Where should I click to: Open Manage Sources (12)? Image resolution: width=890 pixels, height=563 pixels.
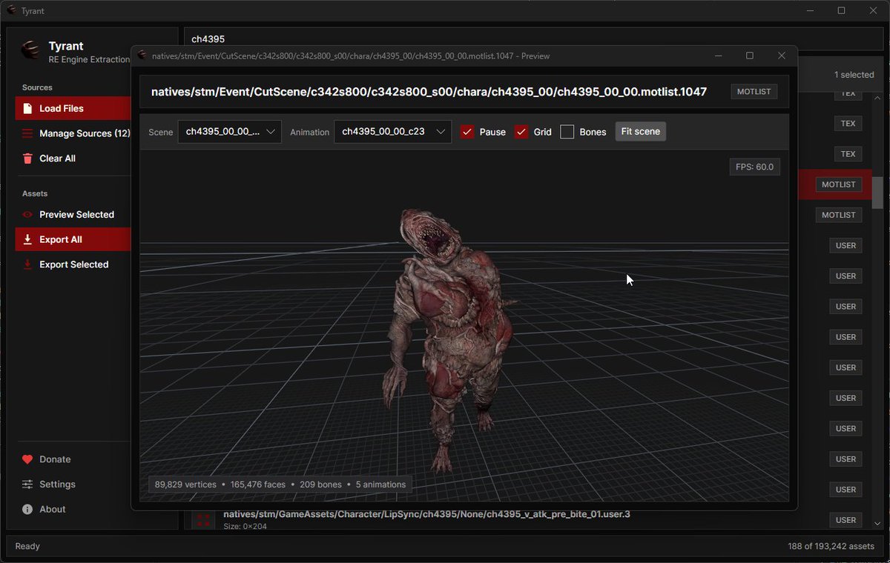point(73,133)
